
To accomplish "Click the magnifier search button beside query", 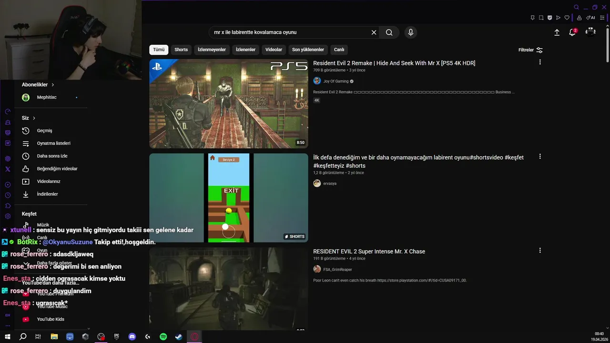I will 389,32.
